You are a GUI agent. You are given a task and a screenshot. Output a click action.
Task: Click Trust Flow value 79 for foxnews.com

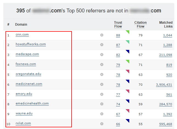(118, 65)
